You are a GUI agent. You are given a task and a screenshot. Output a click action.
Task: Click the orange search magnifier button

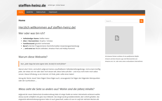141,21
